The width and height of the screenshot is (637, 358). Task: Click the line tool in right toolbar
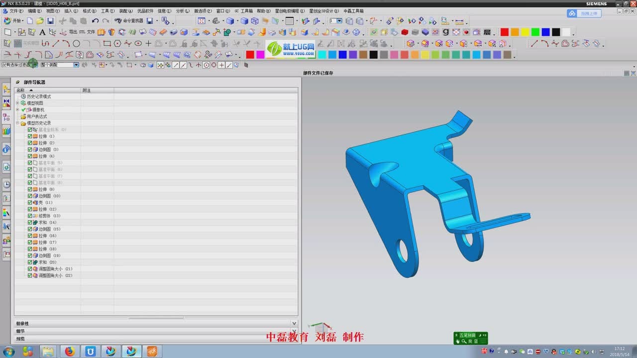(x=534, y=43)
